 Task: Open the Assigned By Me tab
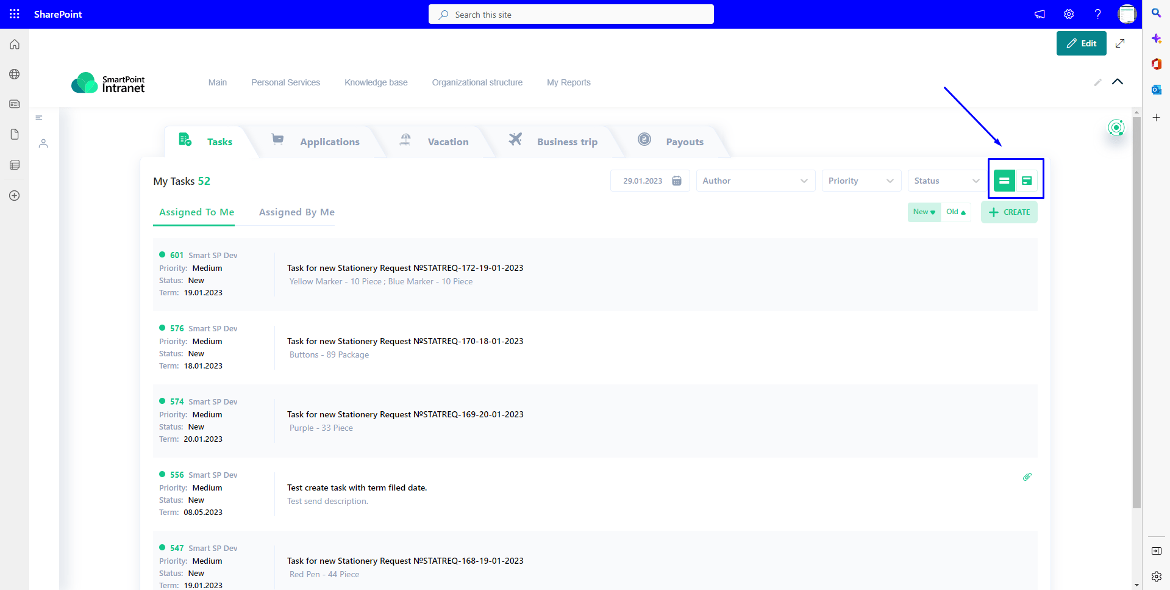296,212
